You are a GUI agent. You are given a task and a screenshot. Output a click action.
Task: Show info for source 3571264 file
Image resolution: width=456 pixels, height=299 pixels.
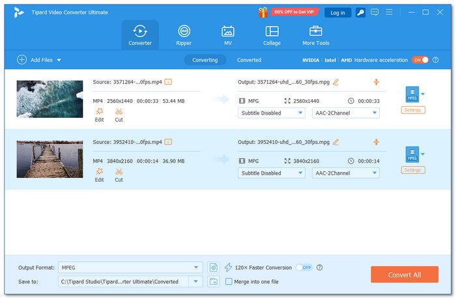pos(168,81)
